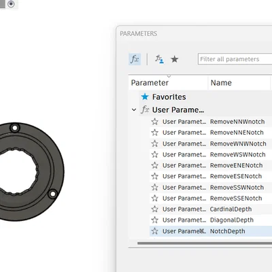272x272 pixels.
Task: Select the DiagonalDepth name cell
Action: [232, 220]
